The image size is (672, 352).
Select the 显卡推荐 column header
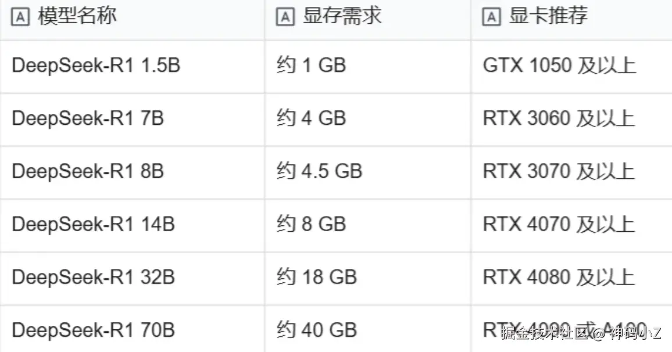(548, 16)
